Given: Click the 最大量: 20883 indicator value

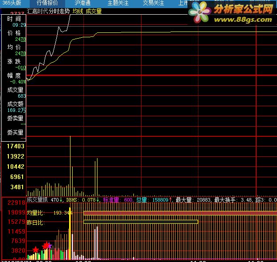Looking at the screenshot, I should click(x=193, y=200).
